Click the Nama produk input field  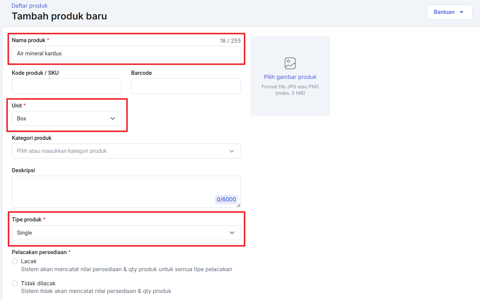tap(126, 54)
